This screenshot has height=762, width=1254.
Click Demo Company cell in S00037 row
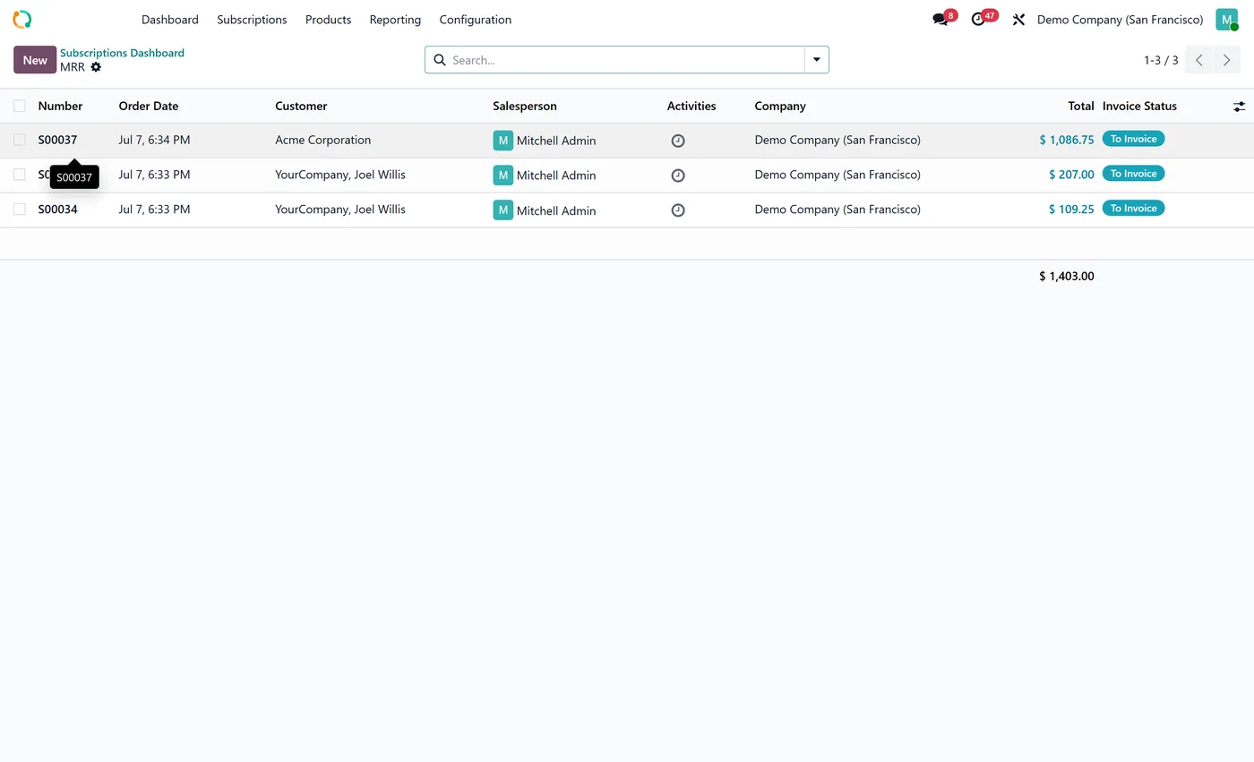pos(837,140)
